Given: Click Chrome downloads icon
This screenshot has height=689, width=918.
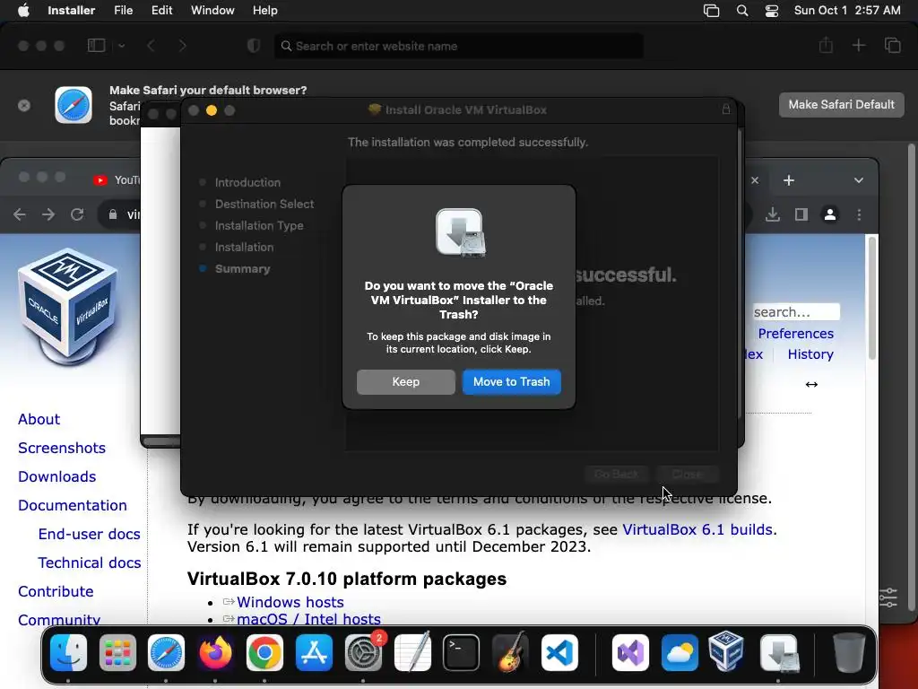Looking at the screenshot, I should 773,214.
